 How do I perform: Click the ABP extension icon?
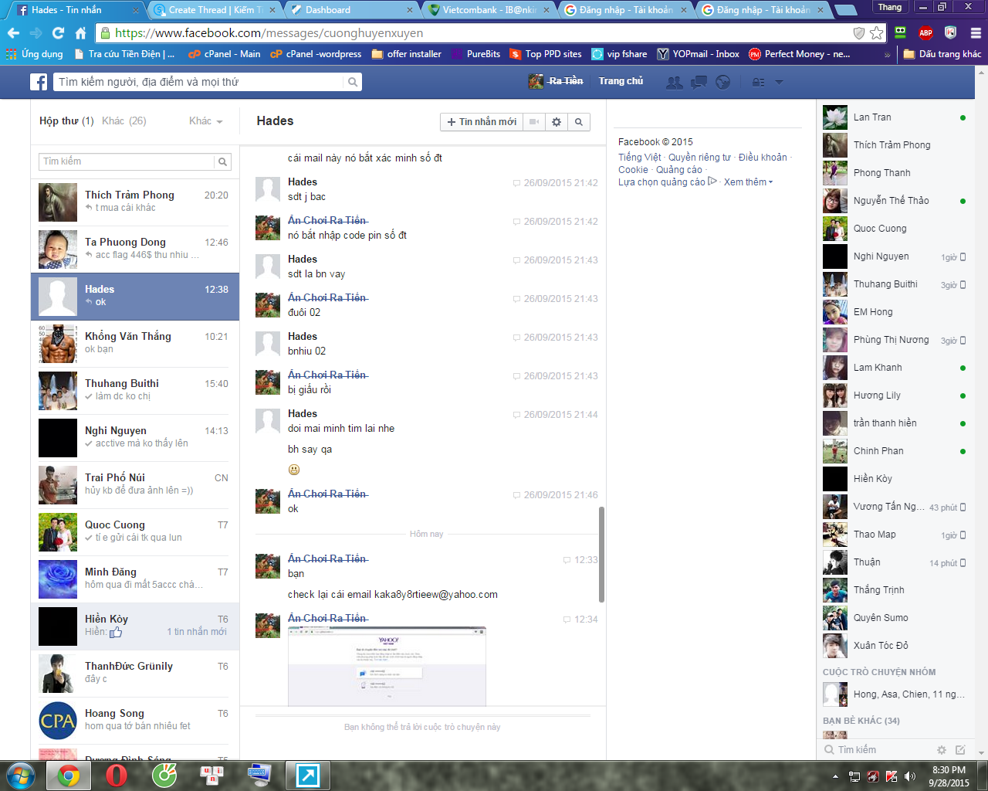point(925,33)
